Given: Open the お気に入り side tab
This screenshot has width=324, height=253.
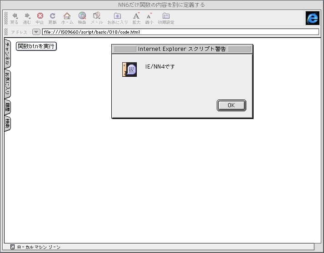Looking at the screenshot, I should point(7,84).
